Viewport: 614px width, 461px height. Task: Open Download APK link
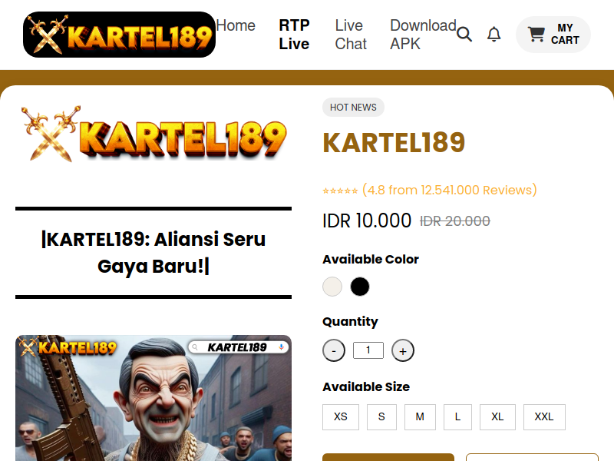(x=424, y=35)
